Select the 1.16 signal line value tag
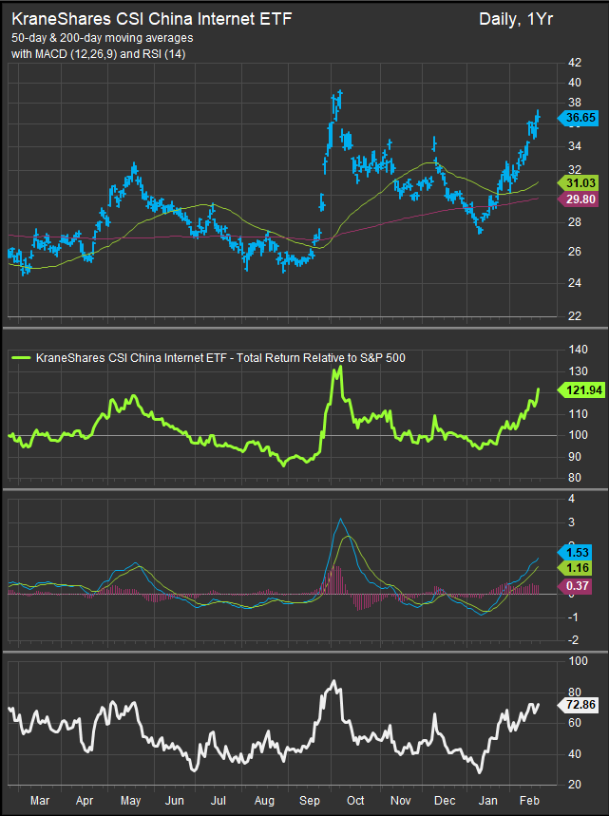 [x=575, y=568]
